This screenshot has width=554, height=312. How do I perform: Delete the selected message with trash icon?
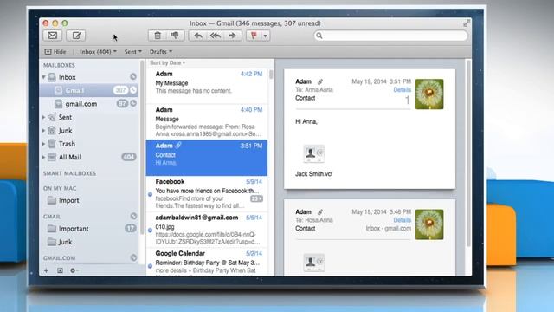pos(158,36)
